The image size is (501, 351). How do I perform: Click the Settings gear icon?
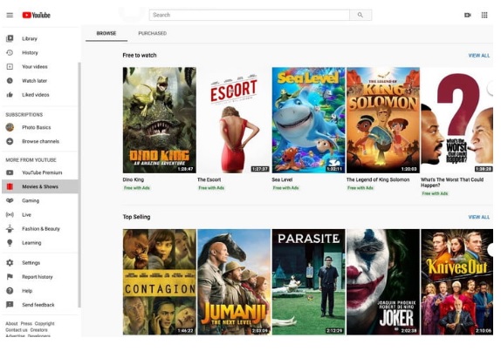[x=10, y=263]
